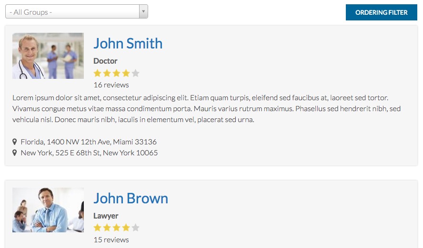Image resolution: width=423 pixels, height=248 pixels.
Task: Open John Smith's profile name link
Action: (x=128, y=43)
